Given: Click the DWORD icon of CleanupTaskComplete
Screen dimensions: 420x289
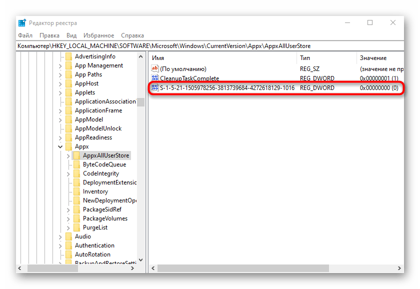Looking at the screenshot, I should coord(155,78).
